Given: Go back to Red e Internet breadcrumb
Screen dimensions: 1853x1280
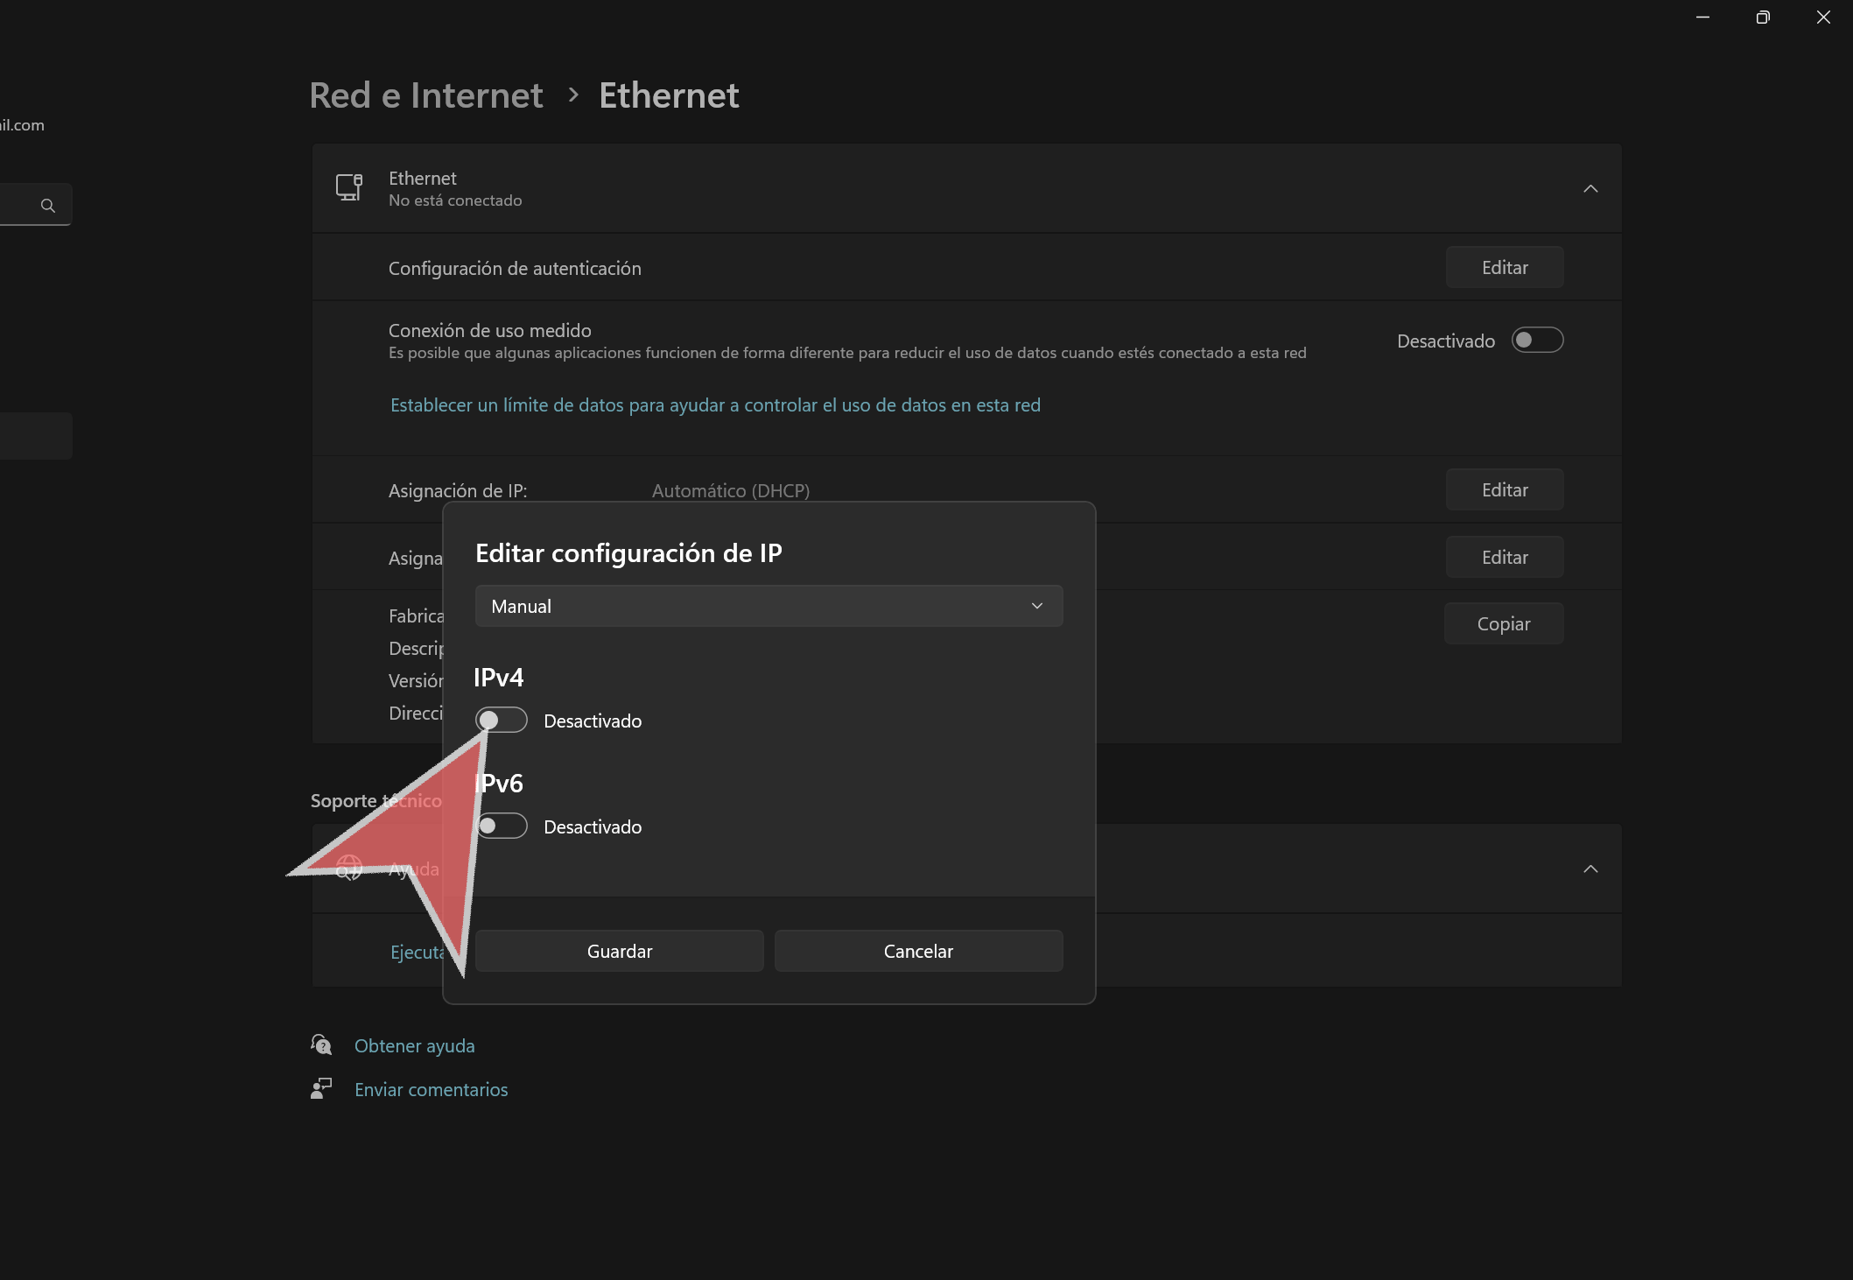Looking at the screenshot, I should tap(426, 95).
